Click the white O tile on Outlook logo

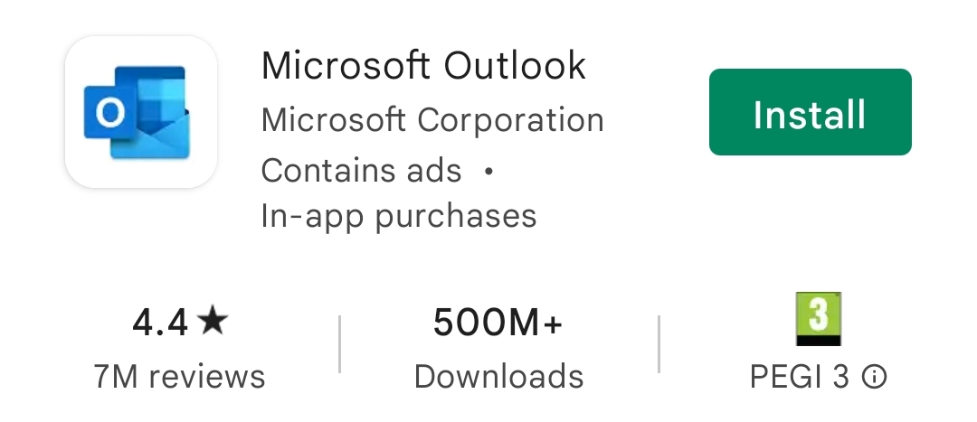pyautogui.click(x=109, y=113)
